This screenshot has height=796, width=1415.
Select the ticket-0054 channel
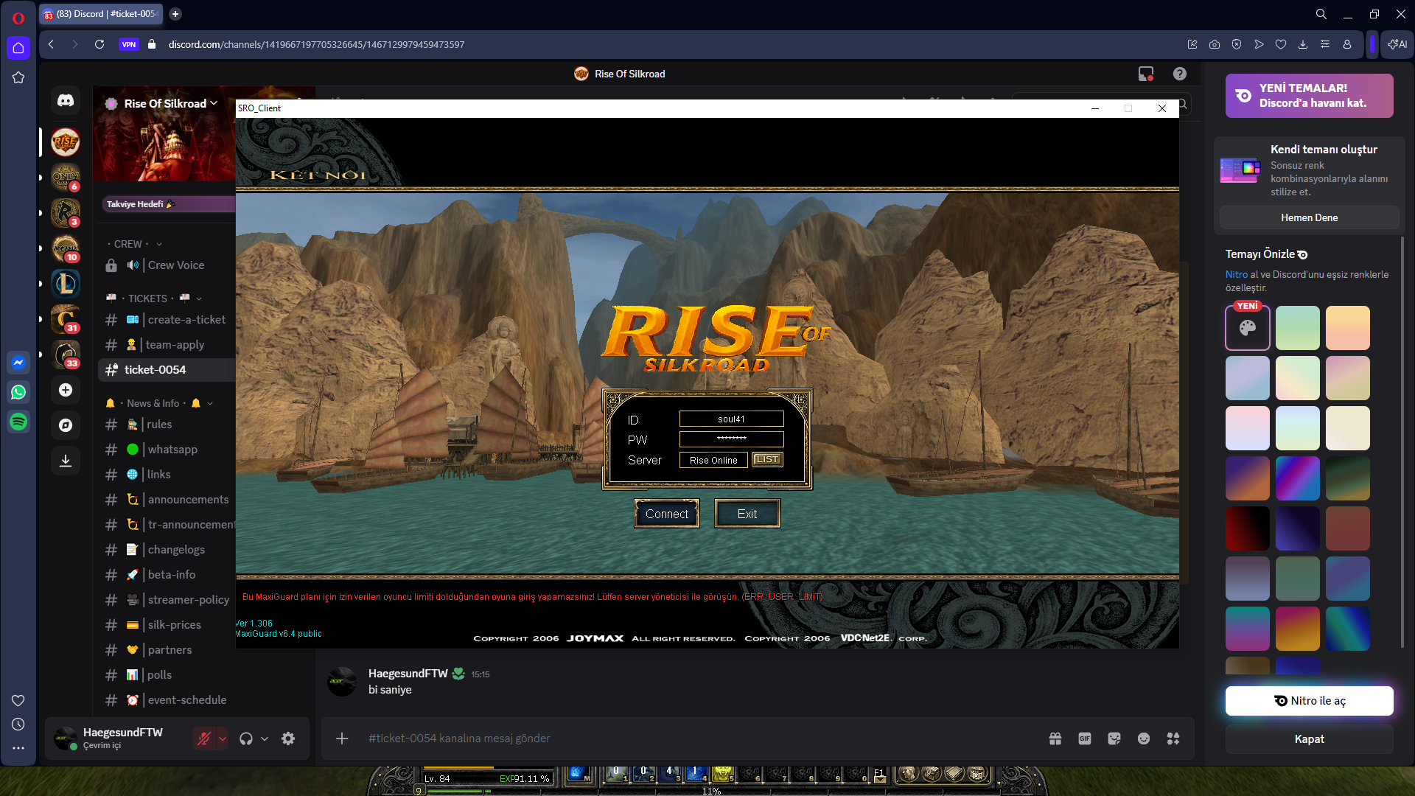pyautogui.click(x=167, y=370)
